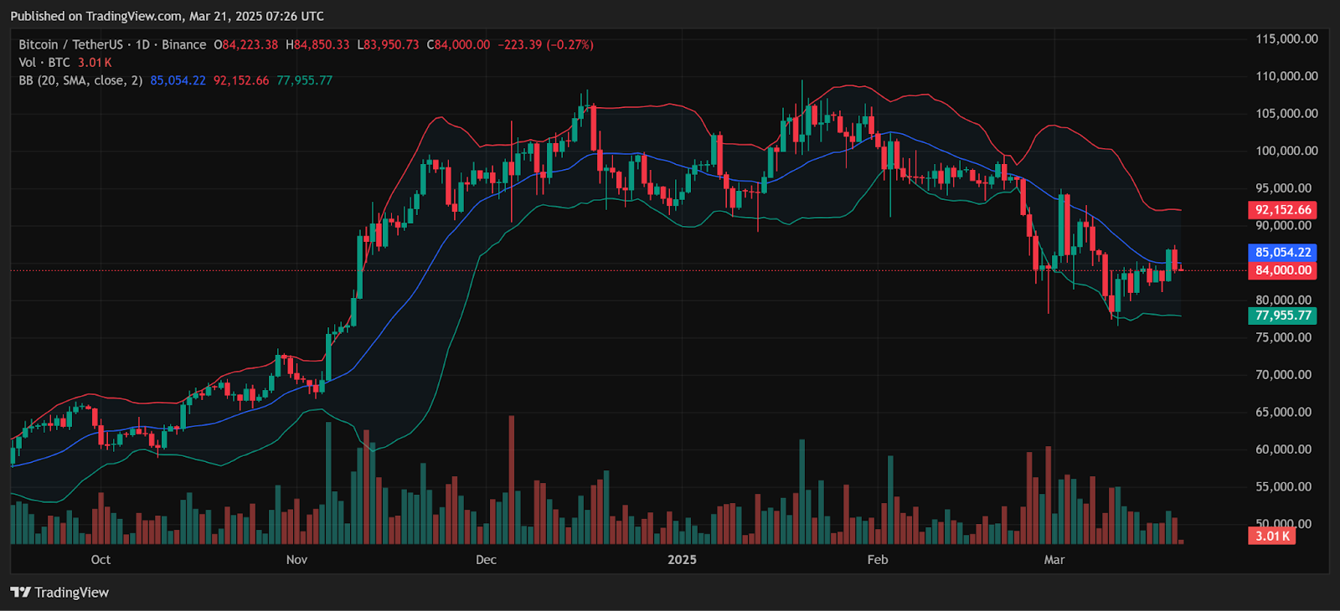The image size is (1340, 611).
Task: Click the 2025 label on the time axis
Action: [x=682, y=560]
